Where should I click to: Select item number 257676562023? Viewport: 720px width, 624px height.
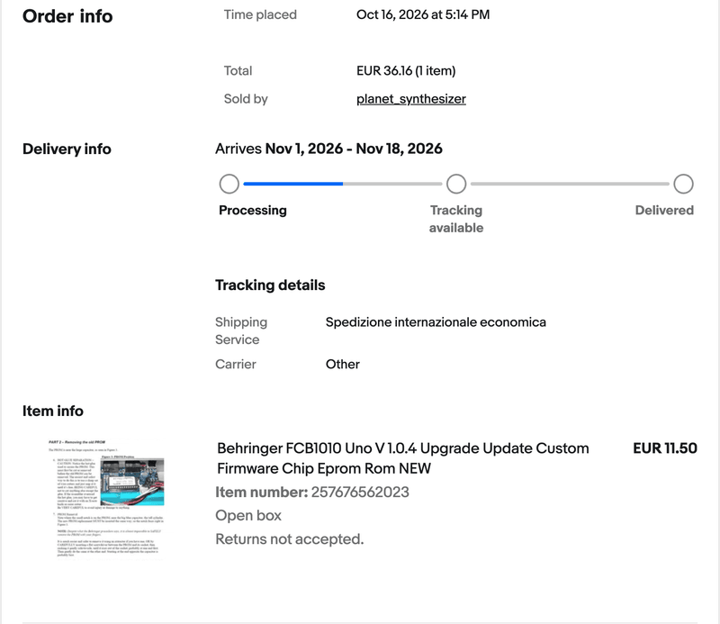(x=360, y=493)
